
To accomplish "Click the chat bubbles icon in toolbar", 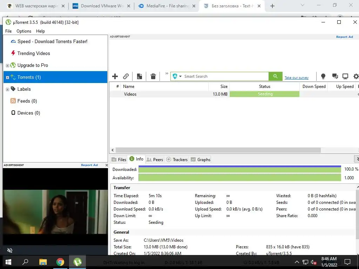I will [335, 76].
